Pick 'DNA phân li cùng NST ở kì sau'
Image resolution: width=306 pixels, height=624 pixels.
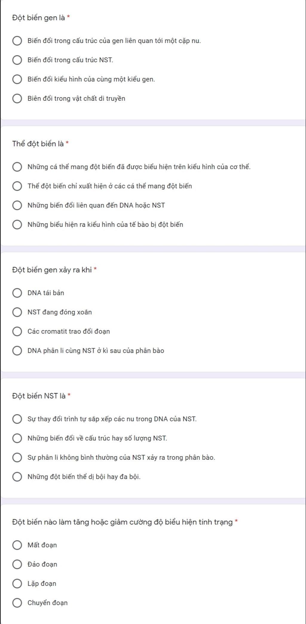coord(17,351)
